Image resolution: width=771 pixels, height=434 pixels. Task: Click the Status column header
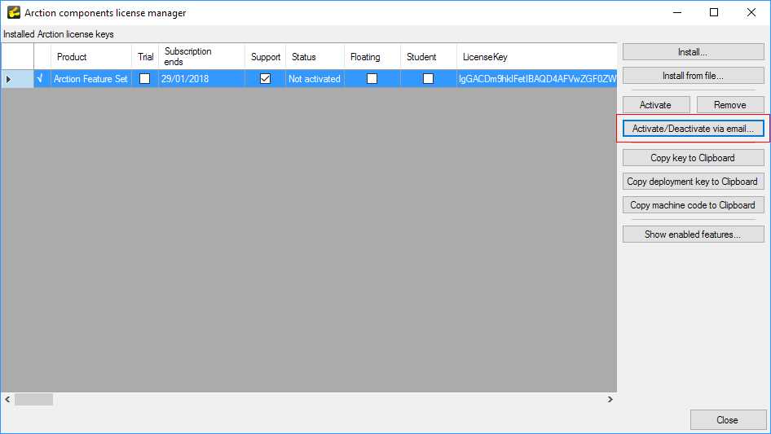(315, 56)
